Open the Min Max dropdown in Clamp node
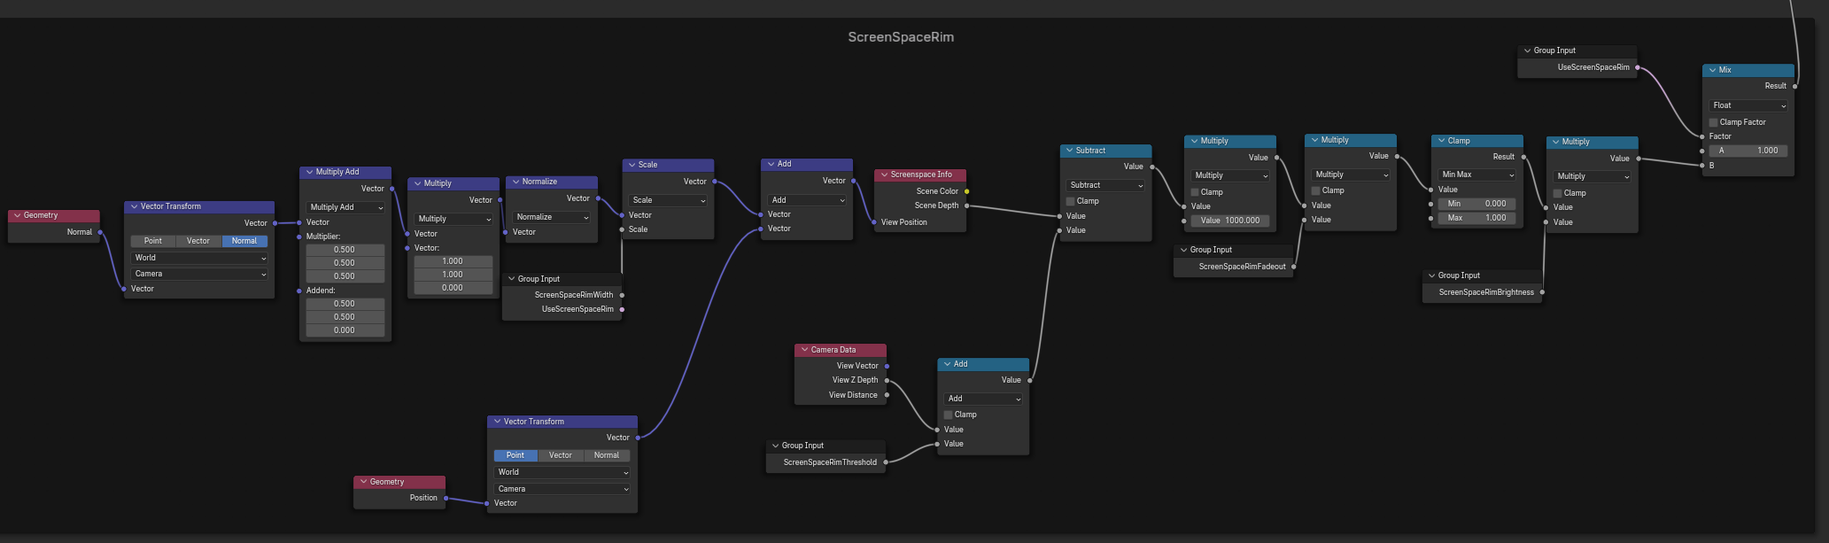This screenshot has width=1829, height=543. [1476, 175]
